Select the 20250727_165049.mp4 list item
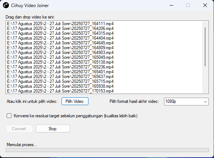 [x=60, y=57]
